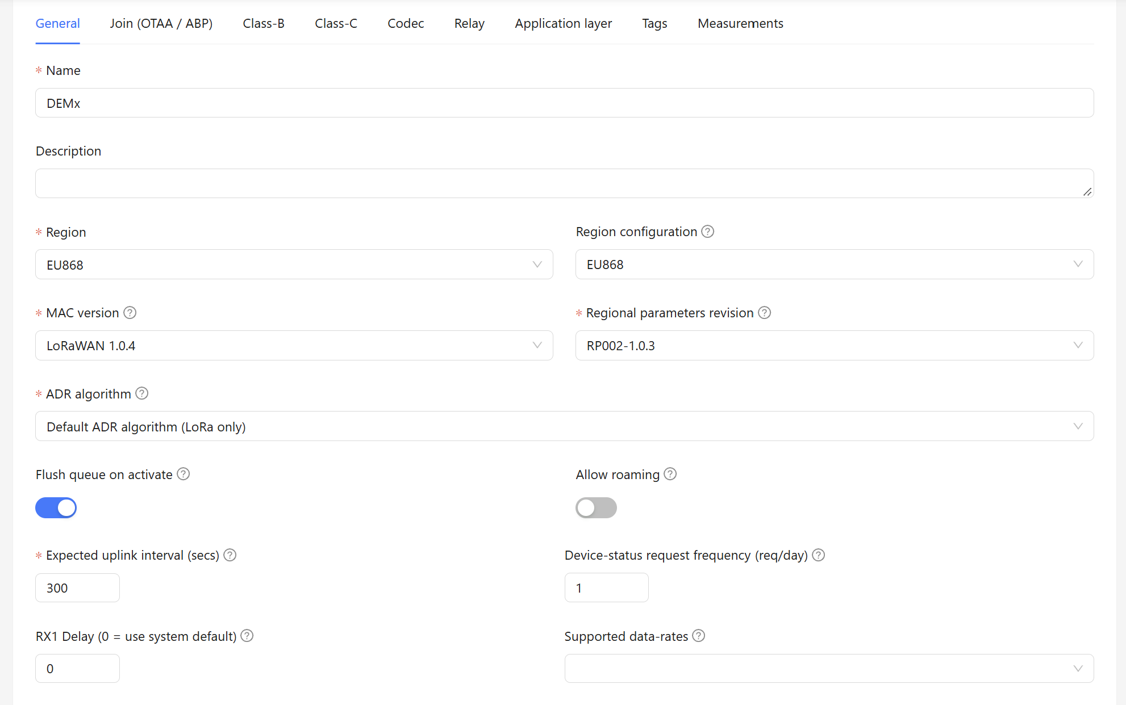The height and width of the screenshot is (705, 1126).
Task: Open the Region configuration dropdown
Action: coord(835,265)
